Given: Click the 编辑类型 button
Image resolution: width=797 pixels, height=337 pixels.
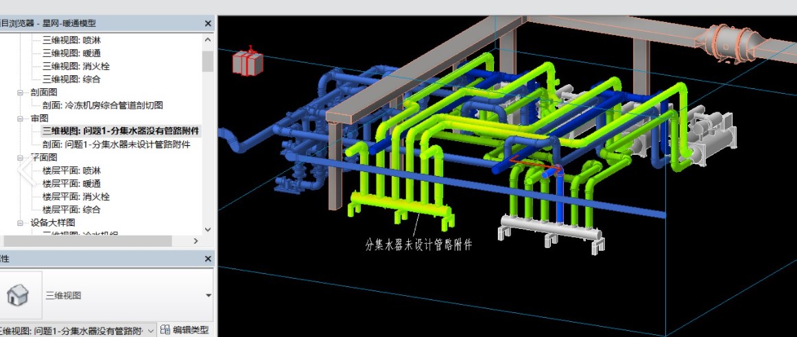Looking at the screenshot, I should [185, 330].
